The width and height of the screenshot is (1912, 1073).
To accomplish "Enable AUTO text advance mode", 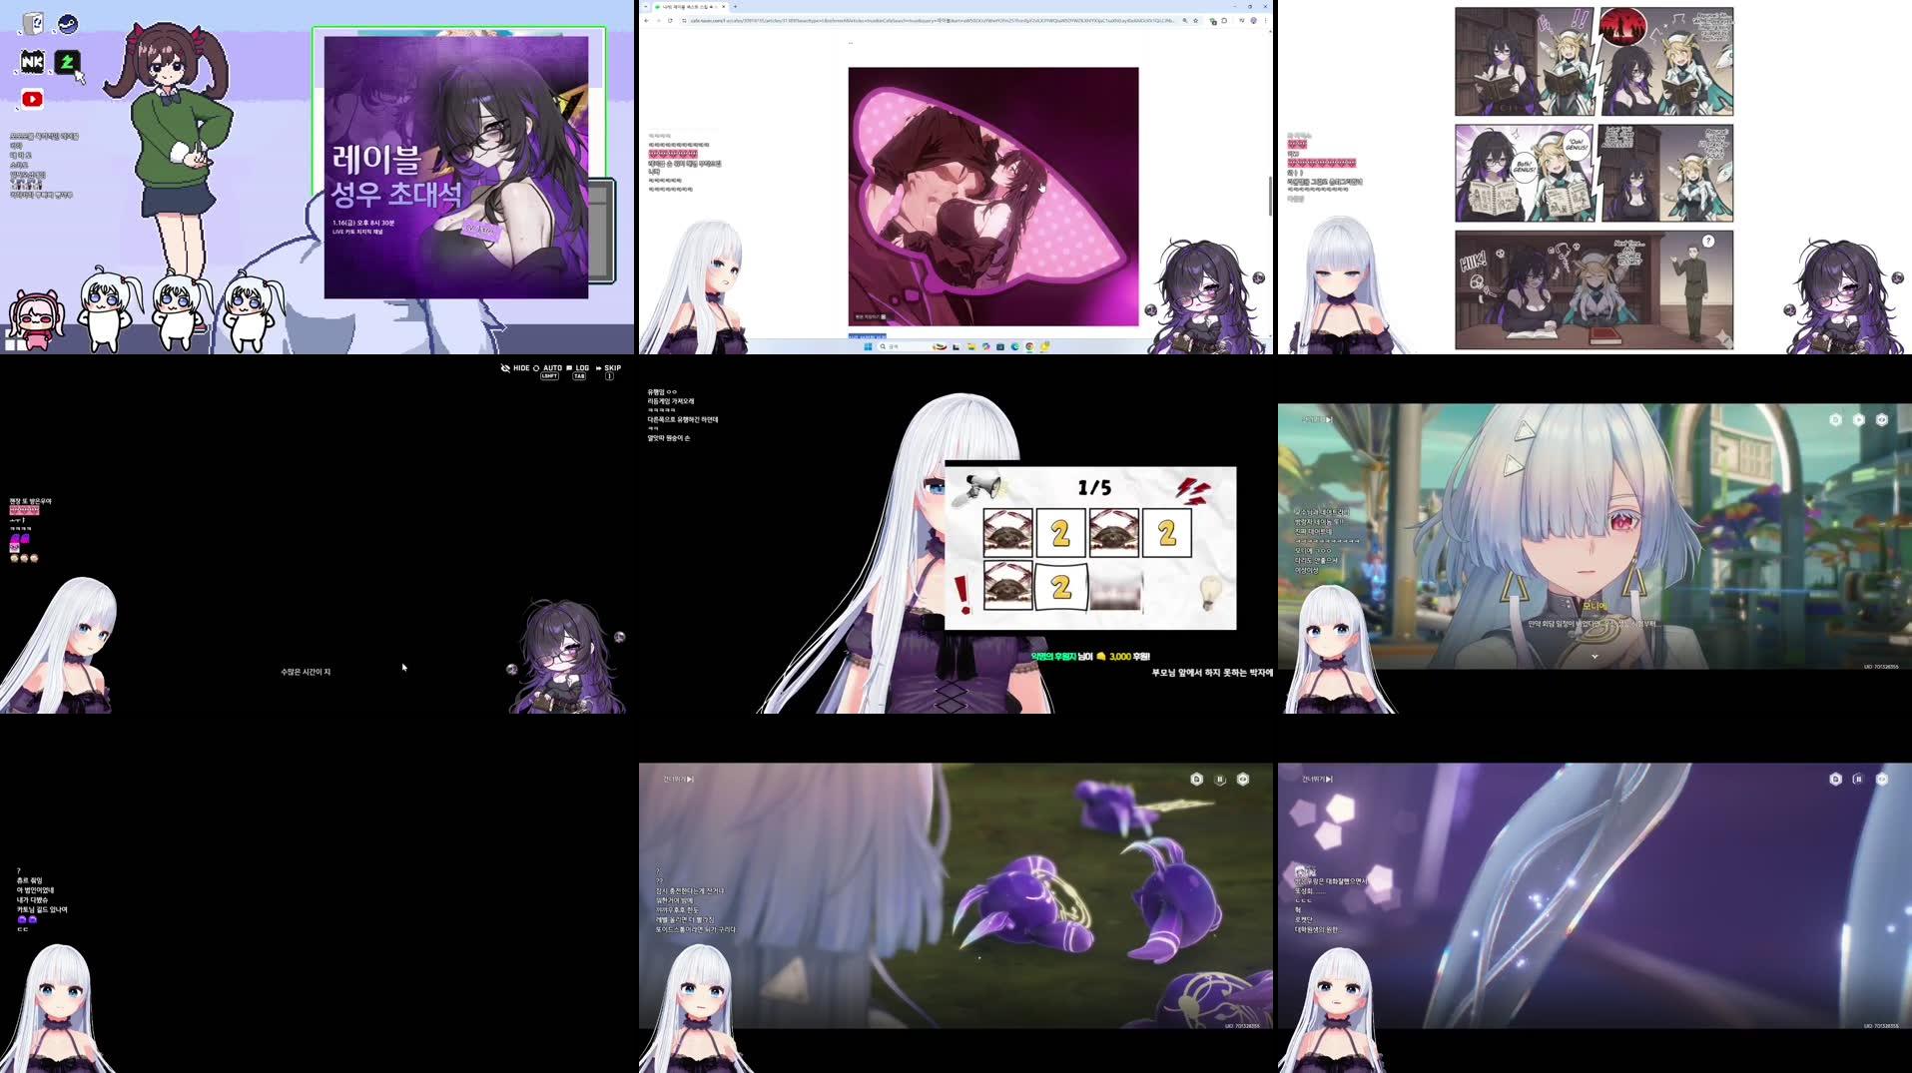I will point(552,367).
